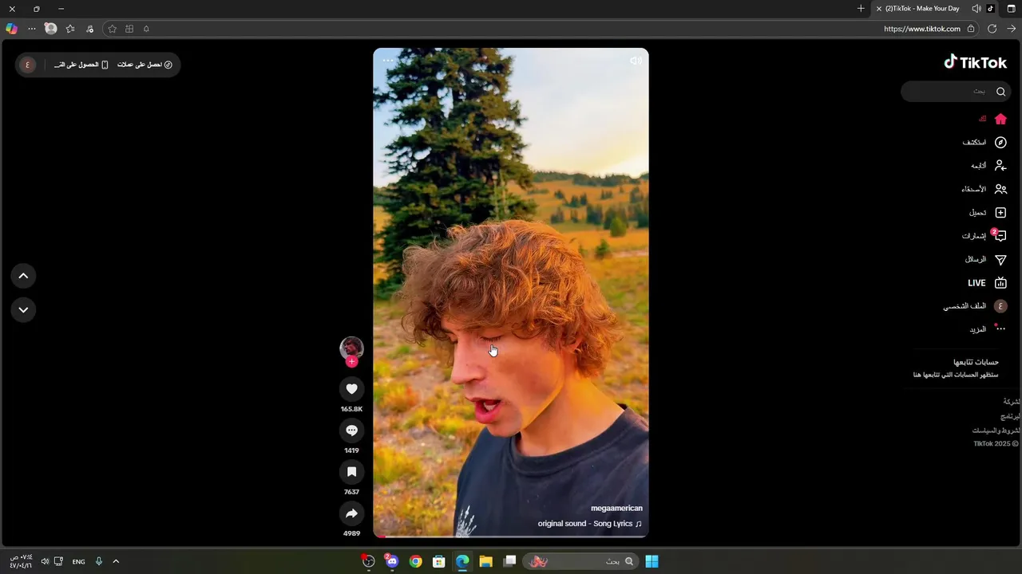
Task: Open the Following (أتابعه) page
Action: (988, 166)
